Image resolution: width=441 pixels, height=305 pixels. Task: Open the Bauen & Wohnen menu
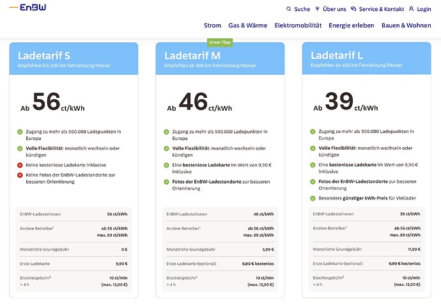406,26
